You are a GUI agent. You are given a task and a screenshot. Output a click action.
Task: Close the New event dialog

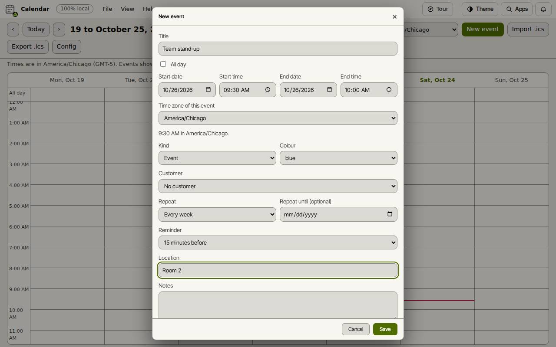point(394,17)
